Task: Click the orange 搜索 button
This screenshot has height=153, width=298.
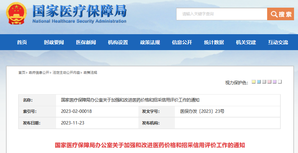Action: point(280,14)
